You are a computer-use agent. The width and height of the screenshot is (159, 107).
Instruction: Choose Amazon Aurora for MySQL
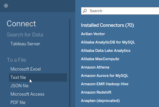coord(105,76)
